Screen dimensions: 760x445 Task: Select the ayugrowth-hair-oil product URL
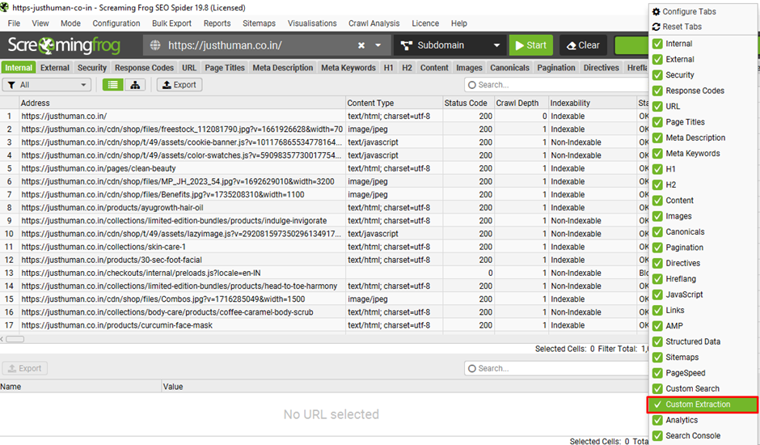(112, 208)
